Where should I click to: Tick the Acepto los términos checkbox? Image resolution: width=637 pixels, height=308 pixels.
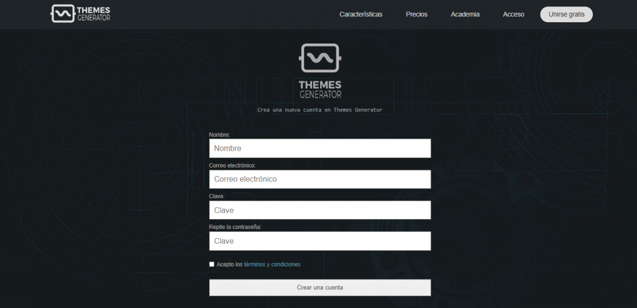[x=212, y=264]
